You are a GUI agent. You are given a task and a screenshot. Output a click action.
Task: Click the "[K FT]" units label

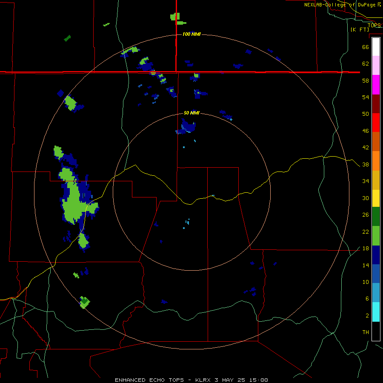click(360, 29)
